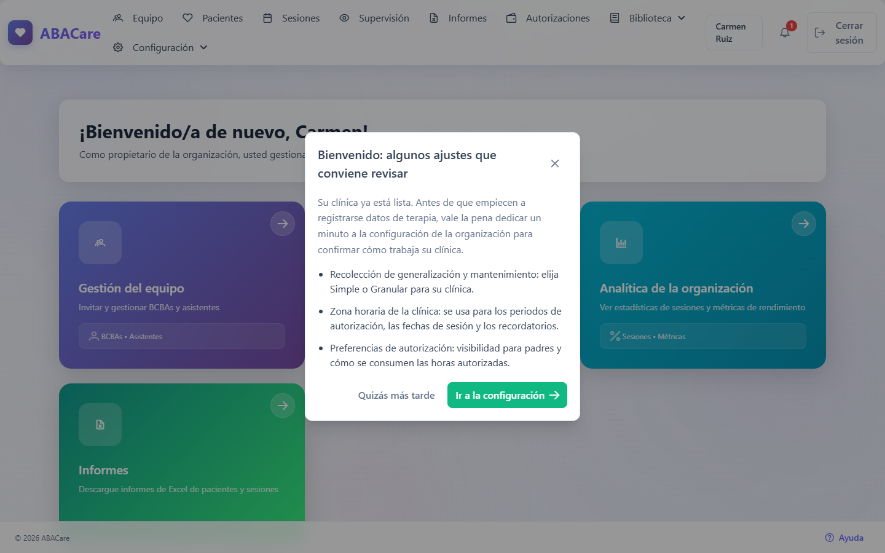Open the Equipo menu item
The width and height of the screenshot is (885, 553).
point(138,18)
